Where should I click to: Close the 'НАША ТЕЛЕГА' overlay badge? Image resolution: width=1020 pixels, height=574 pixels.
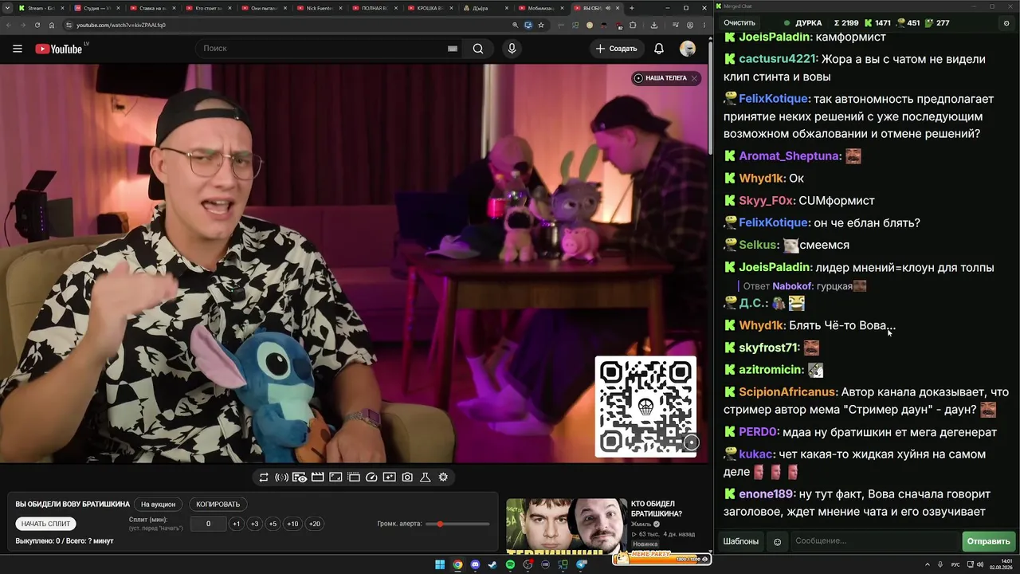click(694, 78)
